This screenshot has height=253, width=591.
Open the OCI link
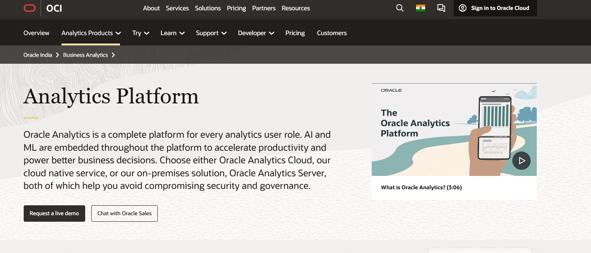(54, 8)
